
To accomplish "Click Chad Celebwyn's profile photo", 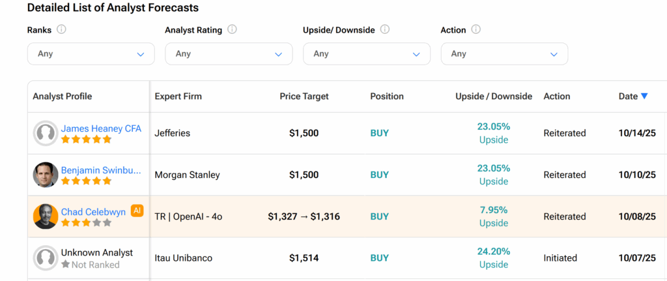I will click(x=46, y=216).
